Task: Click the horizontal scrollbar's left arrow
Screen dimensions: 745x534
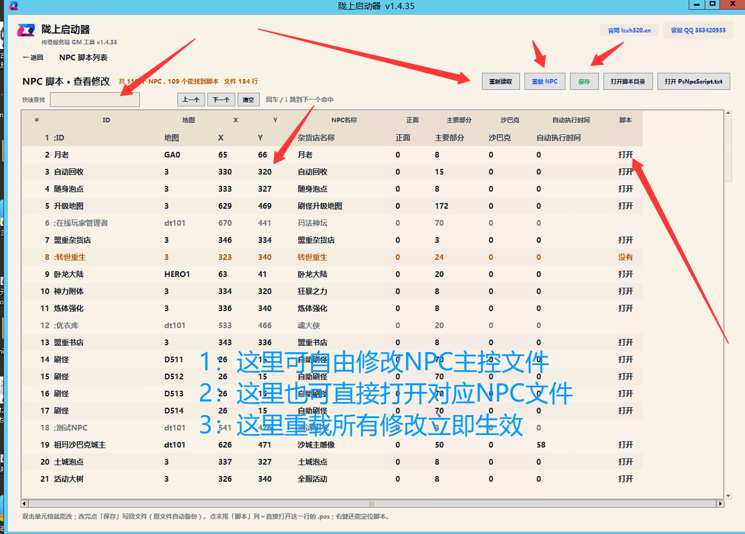Action: pos(24,504)
